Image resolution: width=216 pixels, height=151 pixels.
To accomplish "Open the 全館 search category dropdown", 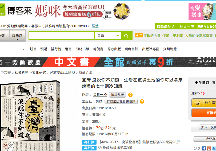I will click(108, 36).
